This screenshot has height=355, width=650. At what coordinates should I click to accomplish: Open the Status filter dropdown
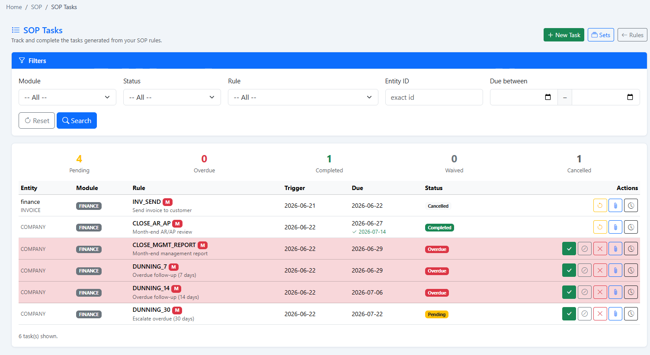pos(172,97)
